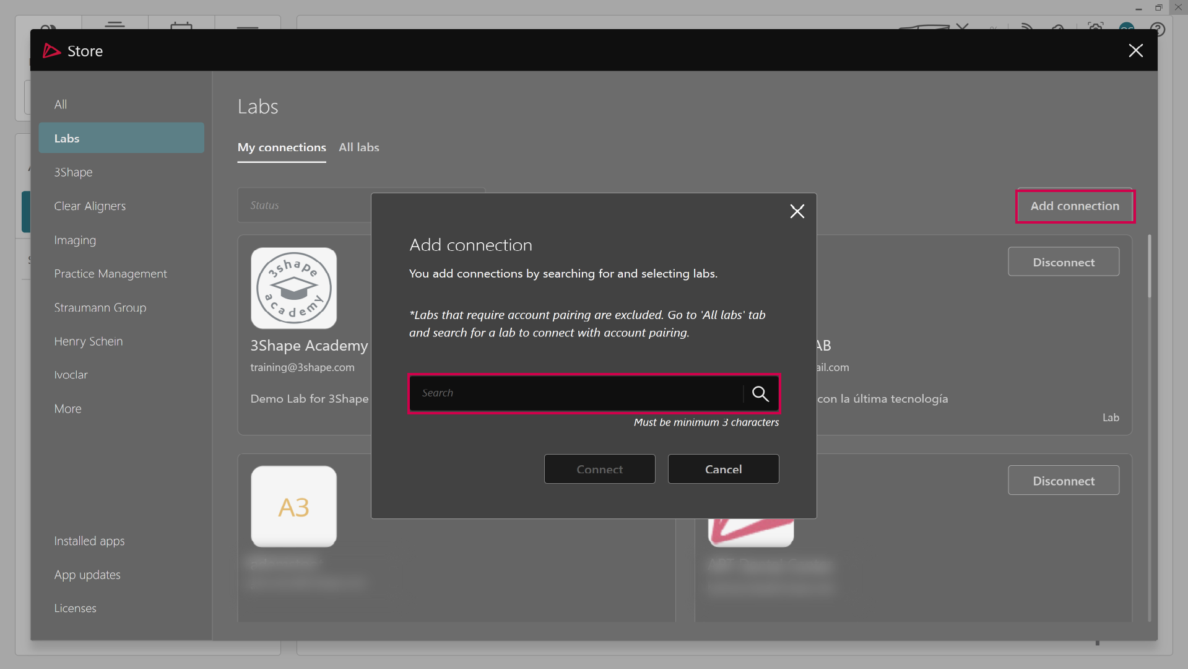Close the Store window

[x=1135, y=51]
